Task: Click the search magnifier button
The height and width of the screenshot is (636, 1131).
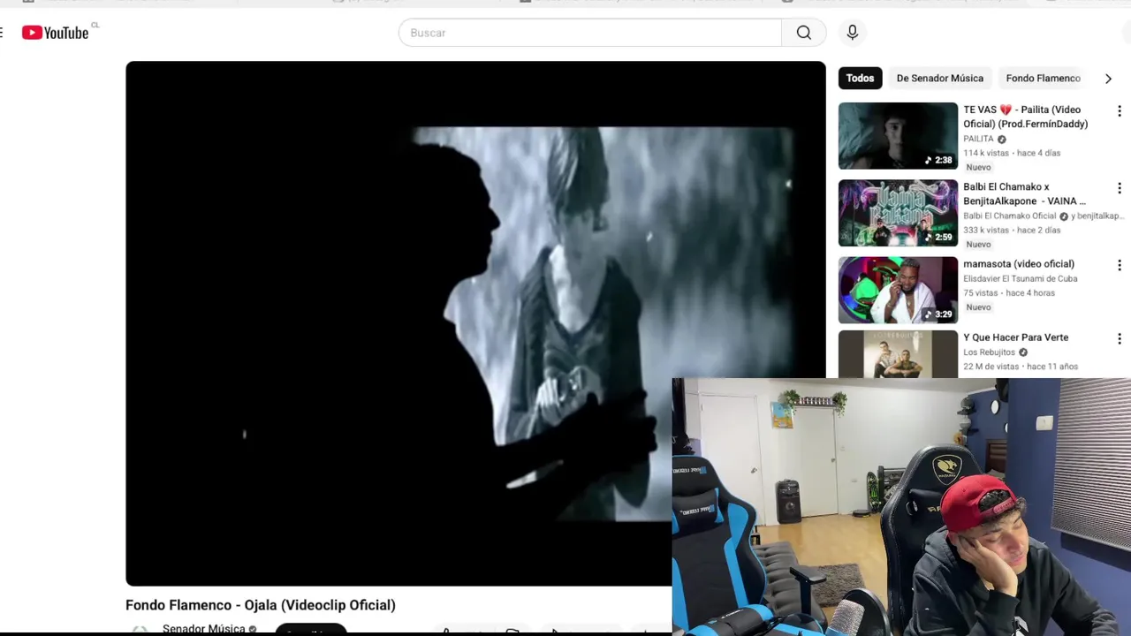Action: [x=803, y=33]
